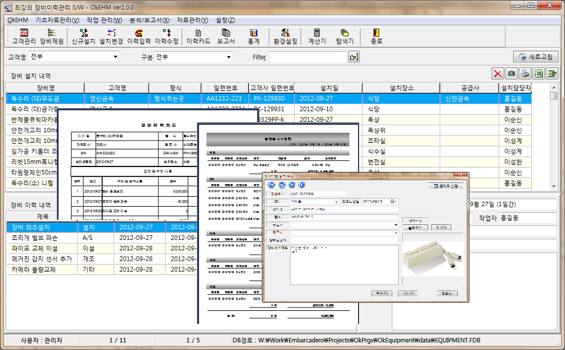565x350 pixels.
Task: Click the 새로고침 refresh button
Action: pos(536,57)
